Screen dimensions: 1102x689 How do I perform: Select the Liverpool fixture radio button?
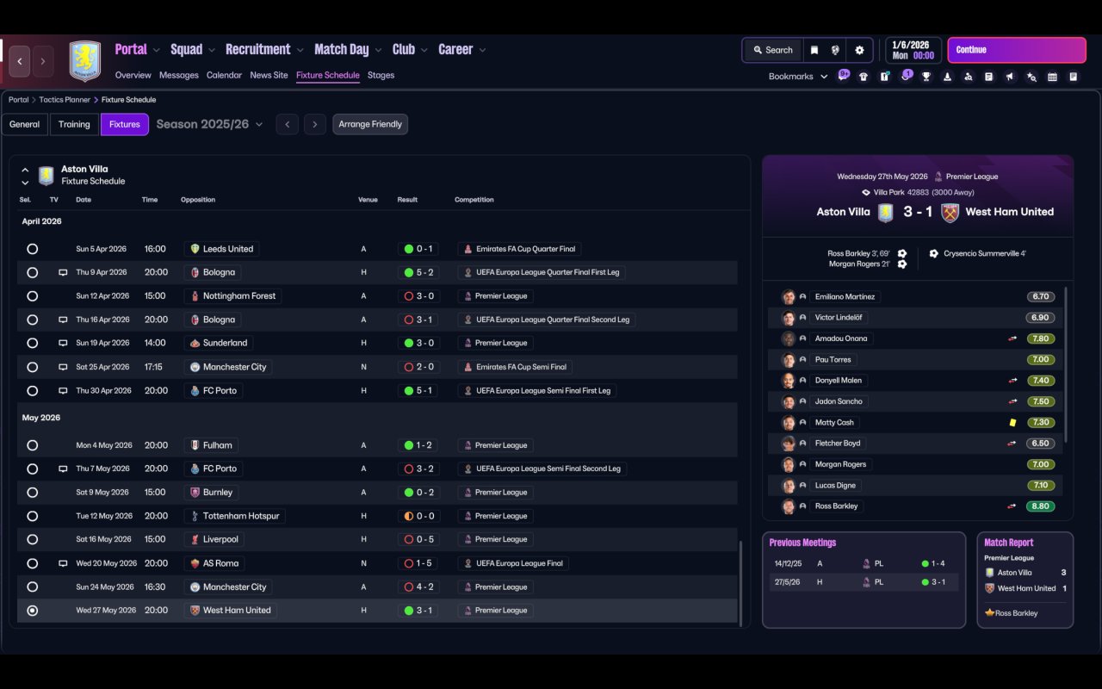pos(32,539)
